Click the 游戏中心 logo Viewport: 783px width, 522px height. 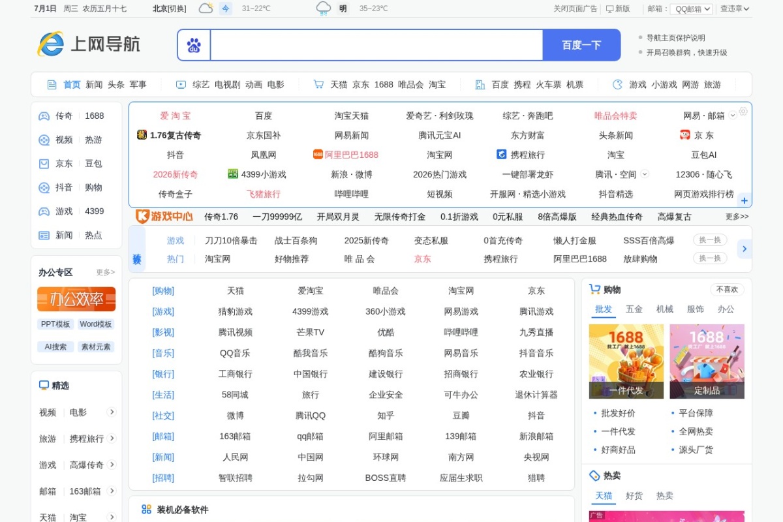(x=164, y=217)
